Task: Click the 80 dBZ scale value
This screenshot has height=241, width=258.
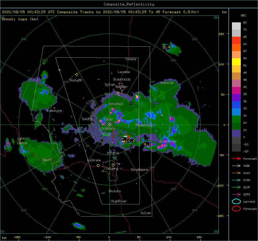Action: 245,23
